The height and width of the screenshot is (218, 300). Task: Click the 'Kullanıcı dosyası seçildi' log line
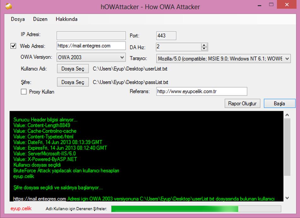tap(37, 165)
